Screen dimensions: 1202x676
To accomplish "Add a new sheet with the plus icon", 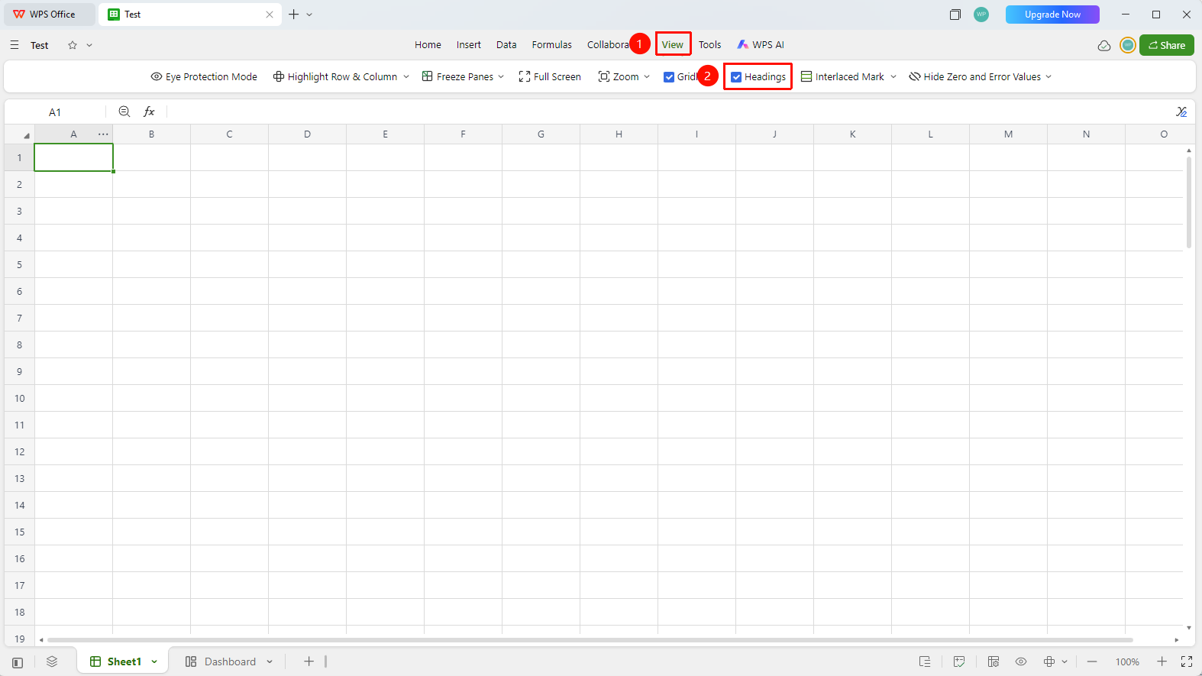I will pyautogui.click(x=309, y=661).
